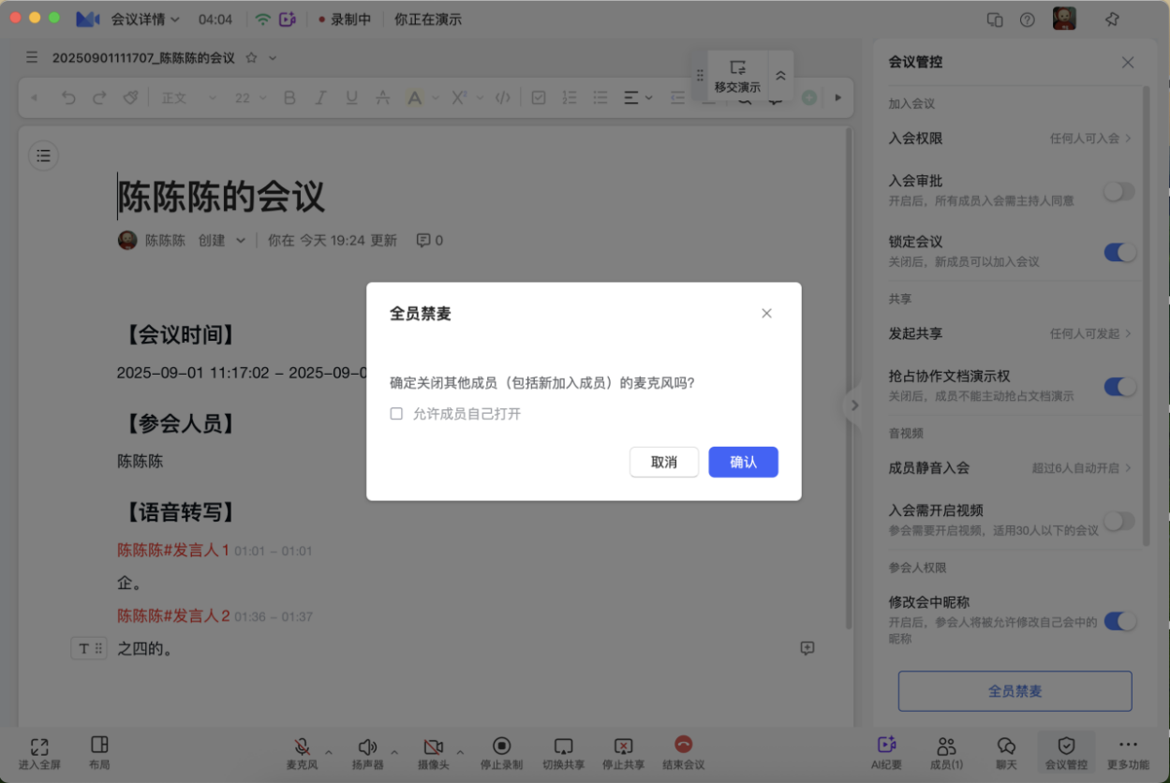This screenshot has height=783, width=1170.
Task: Click the font color A icon
Action: click(414, 97)
